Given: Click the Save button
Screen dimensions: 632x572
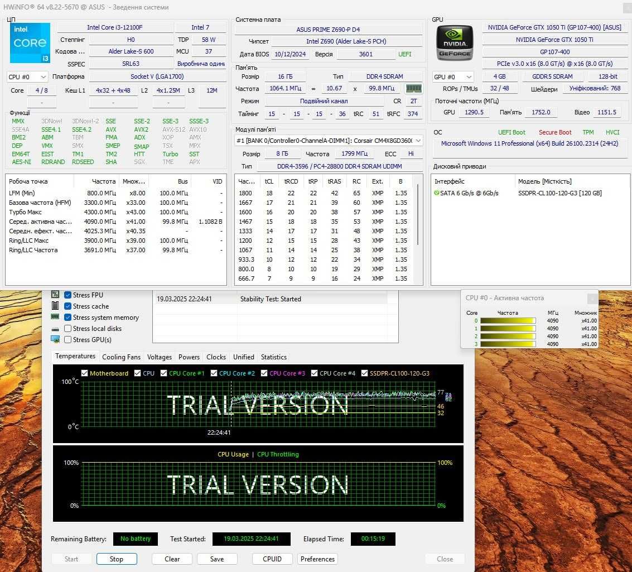Looking at the screenshot, I should pos(217,559).
